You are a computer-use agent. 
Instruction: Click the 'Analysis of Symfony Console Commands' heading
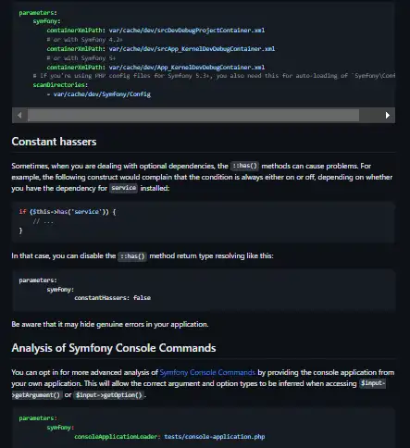click(x=114, y=348)
